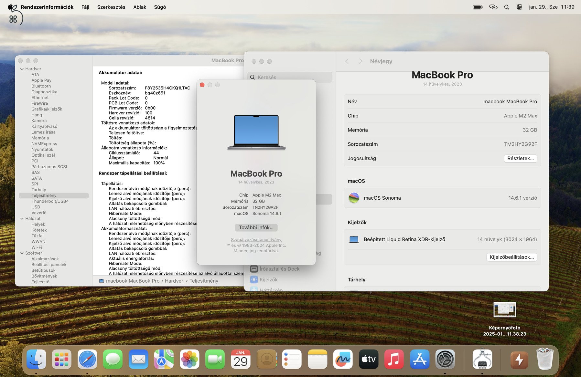This screenshot has width=581, height=377.
Task: Open the Ablak menu
Action: pyautogui.click(x=140, y=7)
